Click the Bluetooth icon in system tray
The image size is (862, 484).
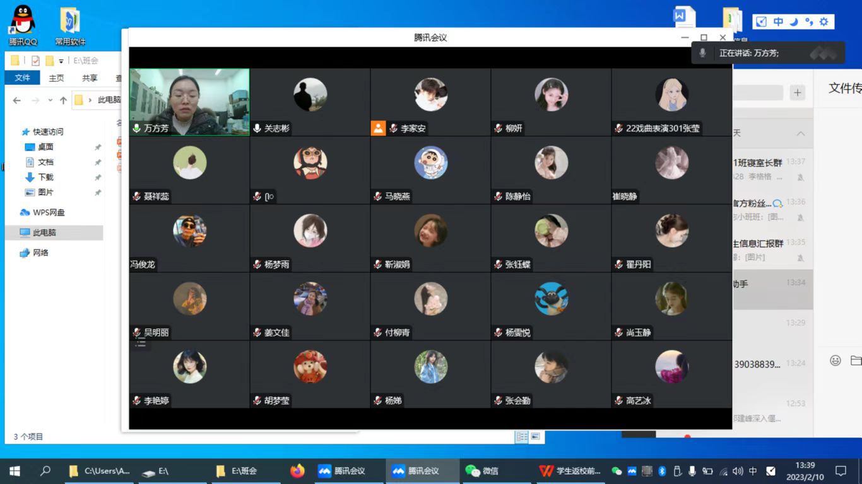tap(662, 471)
